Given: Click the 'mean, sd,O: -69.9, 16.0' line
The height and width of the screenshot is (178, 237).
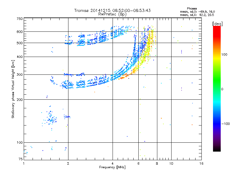Looking at the screenshot, I should (x=198, y=12).
